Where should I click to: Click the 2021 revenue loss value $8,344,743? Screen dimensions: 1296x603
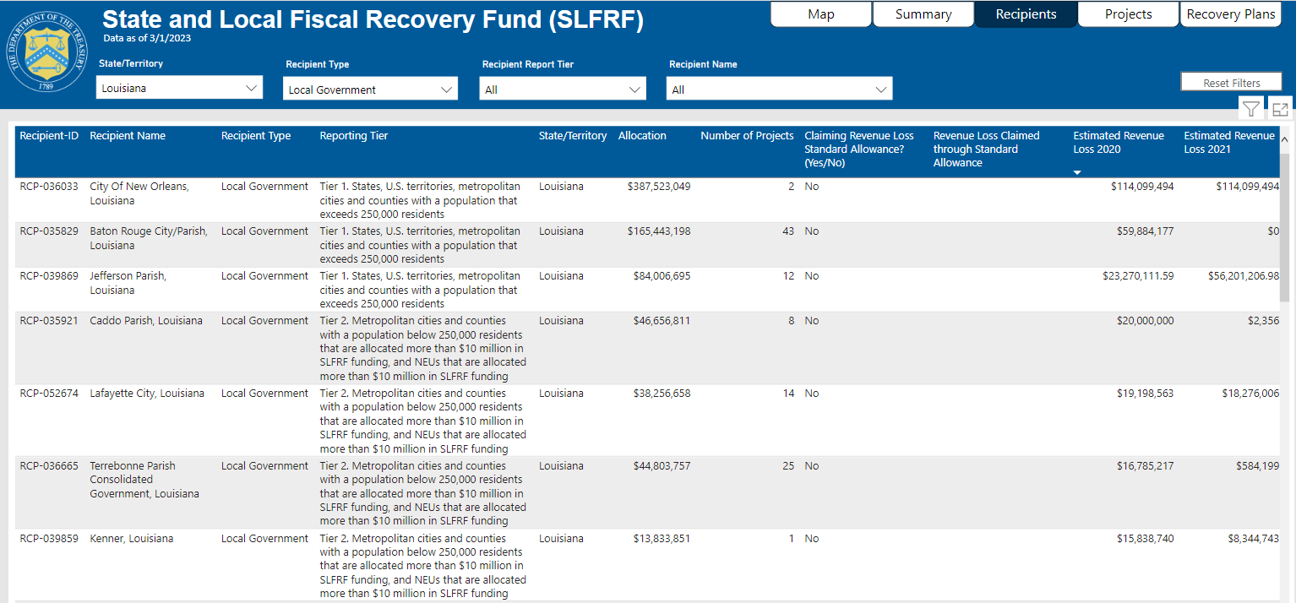pyautogui.click(x=1254, y=538)
